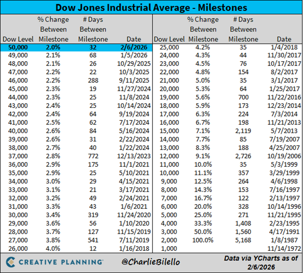The width and height of the screenshot is (303, 273).
Task: Click the 5,168 days value
Action: [243, 240]
